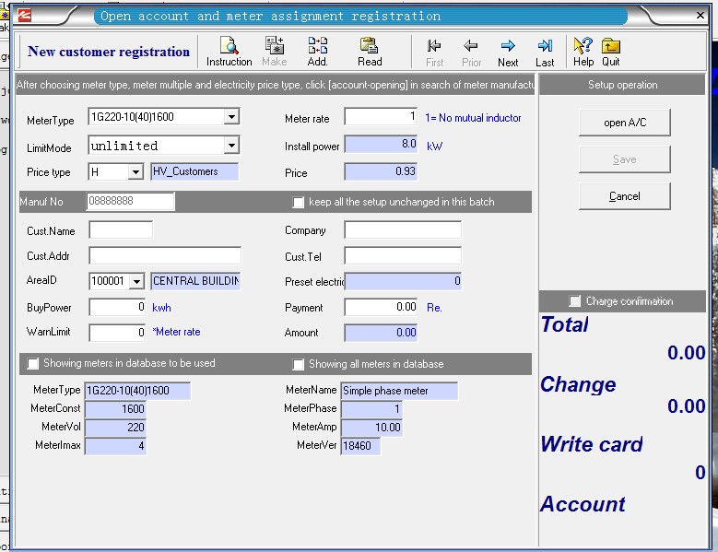Click the Manuf No field
This screenshot has height=552, width=718.
(130, 202)
